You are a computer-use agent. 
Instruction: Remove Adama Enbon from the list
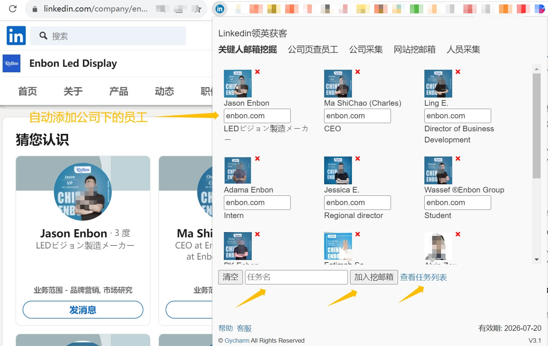tap(257, 158)
